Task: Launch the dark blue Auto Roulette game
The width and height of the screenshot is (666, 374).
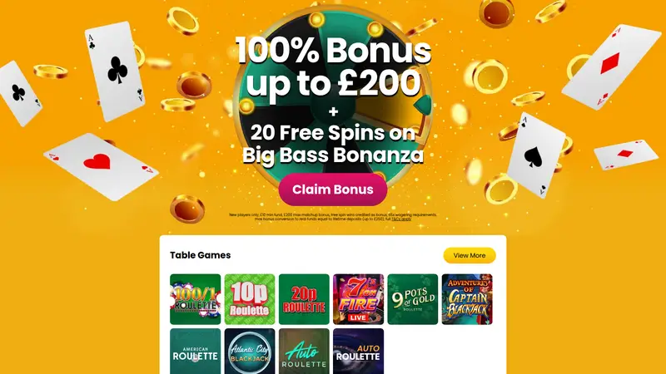Action: 359,351
